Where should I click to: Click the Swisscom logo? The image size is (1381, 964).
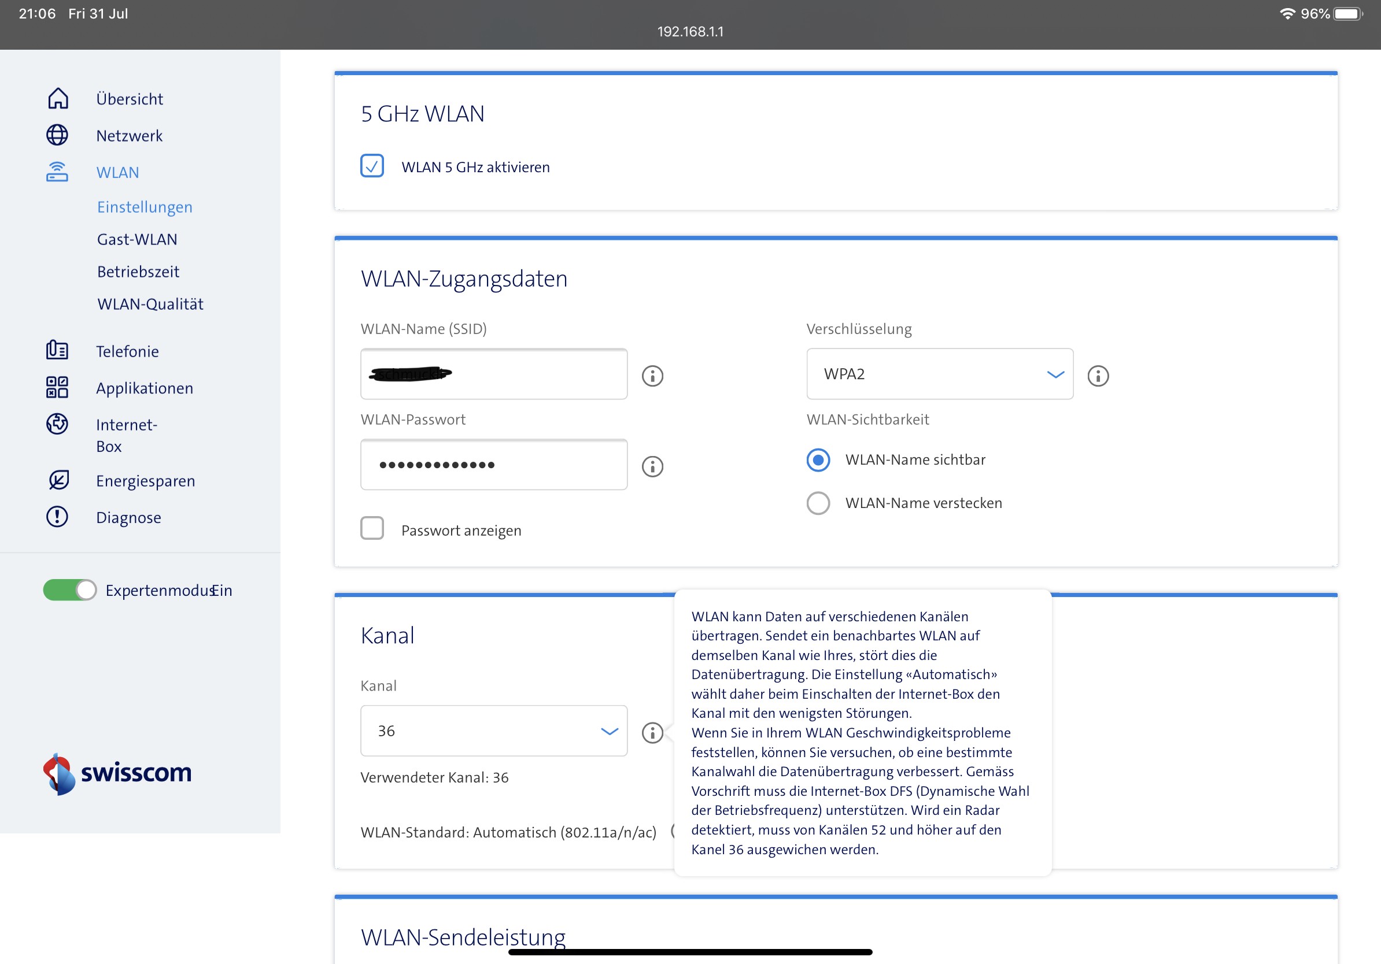pos(117,773)
